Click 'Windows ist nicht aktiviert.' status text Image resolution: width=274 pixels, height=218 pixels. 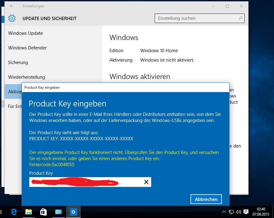click(167, 60)
